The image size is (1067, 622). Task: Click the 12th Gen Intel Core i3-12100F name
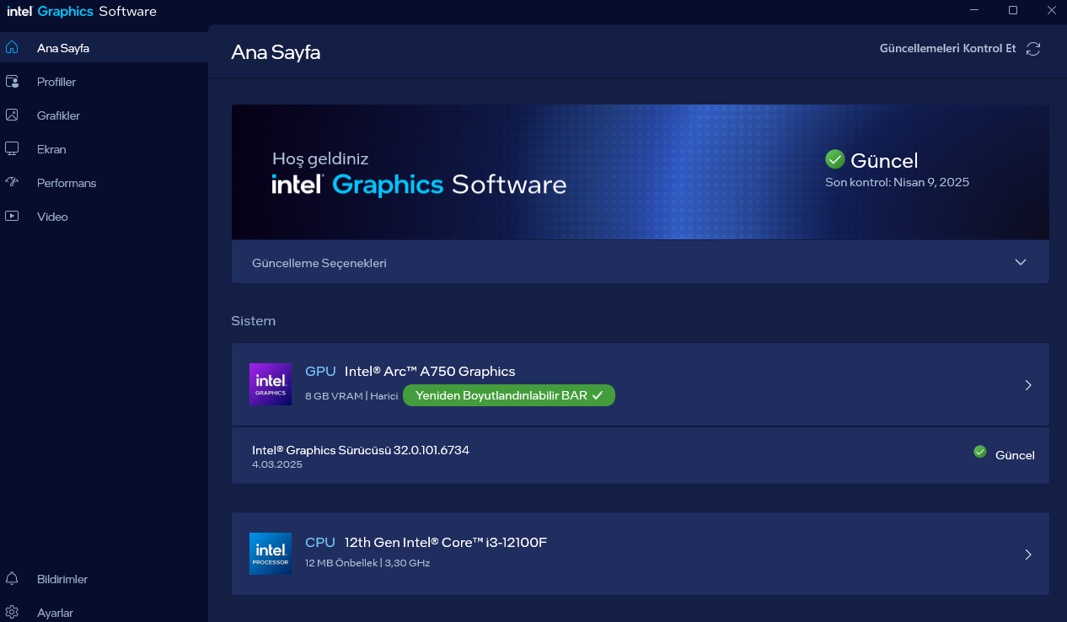[446, 542]
